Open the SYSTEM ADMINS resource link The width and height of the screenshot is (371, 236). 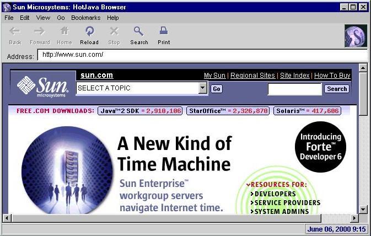[279, 211]
